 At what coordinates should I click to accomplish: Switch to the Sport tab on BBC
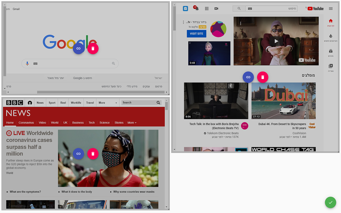click(52, 103)
